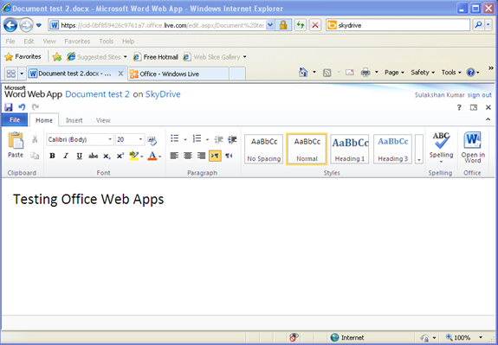Refresh the page in Internet Explorer
Screen dimensions: 498x345
[301, 25]
